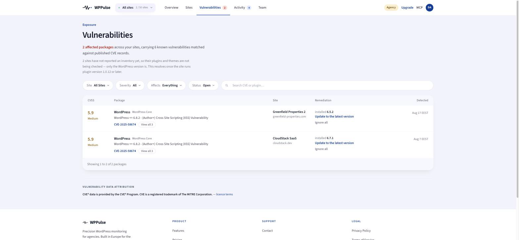519x240 pixels.
Task: Click the WPPulse logo in the header
Action: pyautogui.click(x=96, y=8)
